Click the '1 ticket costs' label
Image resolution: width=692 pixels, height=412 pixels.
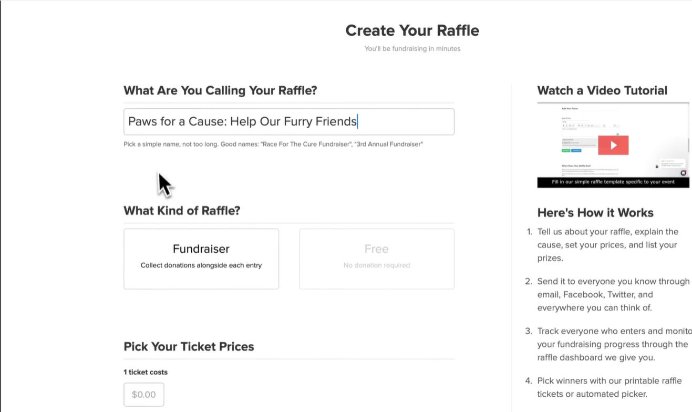coord(145,372)
